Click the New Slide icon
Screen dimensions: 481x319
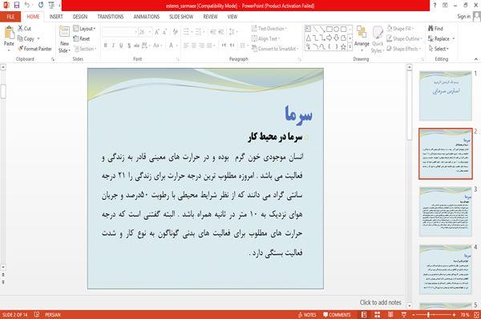coord(64,32)
